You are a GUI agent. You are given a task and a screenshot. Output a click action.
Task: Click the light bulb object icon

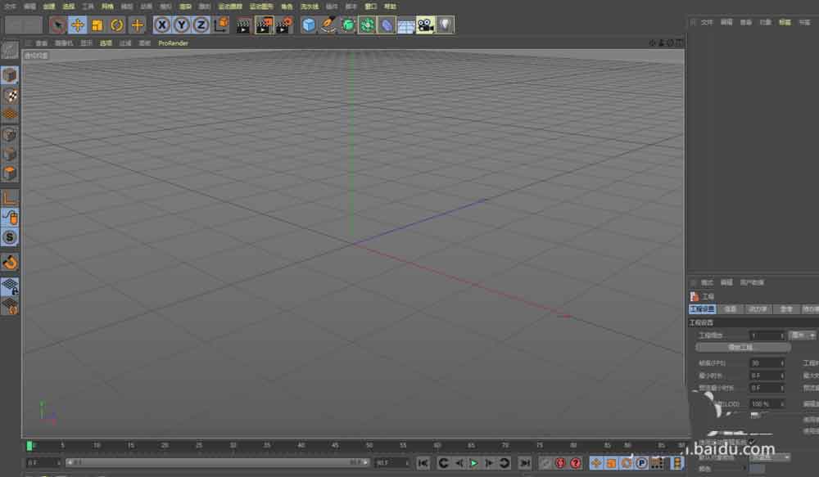click(444, 25)
